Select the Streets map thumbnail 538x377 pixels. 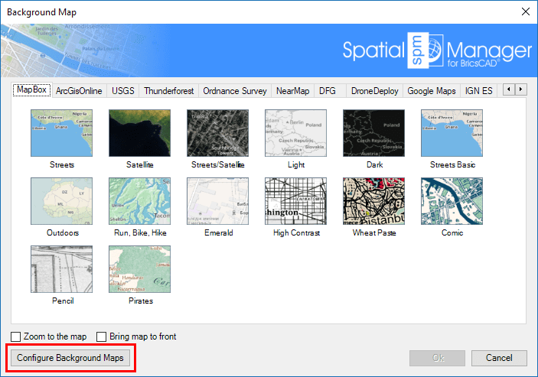tap(61, 132)
